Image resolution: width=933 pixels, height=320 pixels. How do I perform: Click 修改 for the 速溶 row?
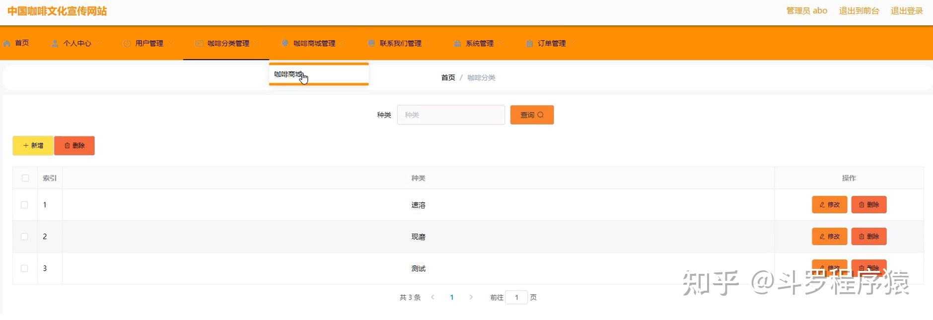tap(829, 204)
